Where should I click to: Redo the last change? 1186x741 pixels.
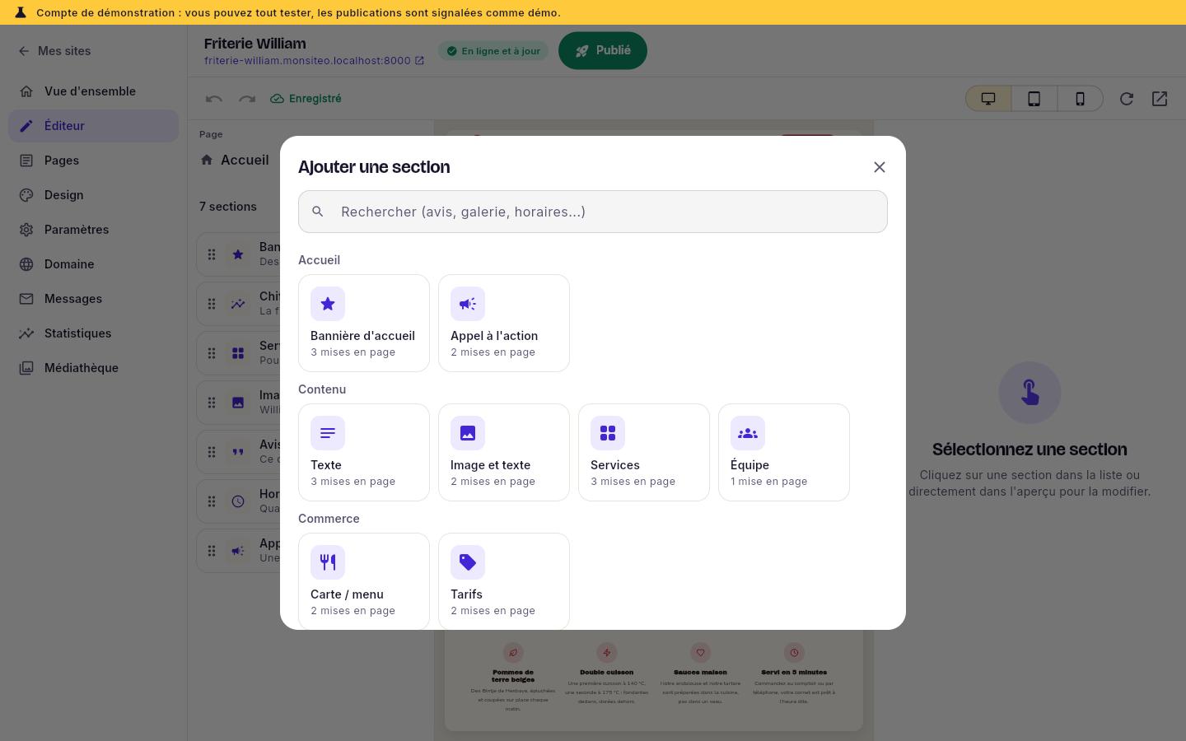247,99
